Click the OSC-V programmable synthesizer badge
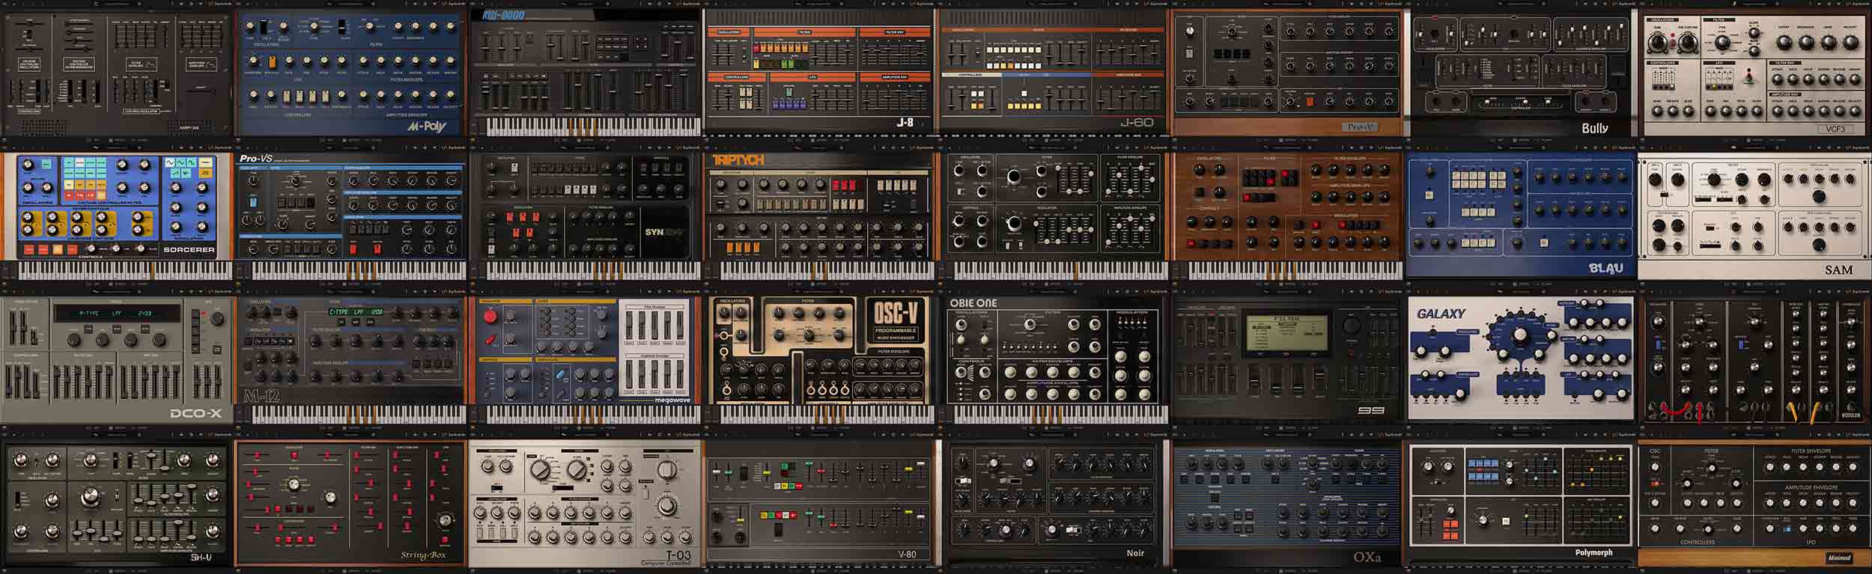Image resolution: width=1872 pixels, height=574 pixels. (x=895, y=323)
